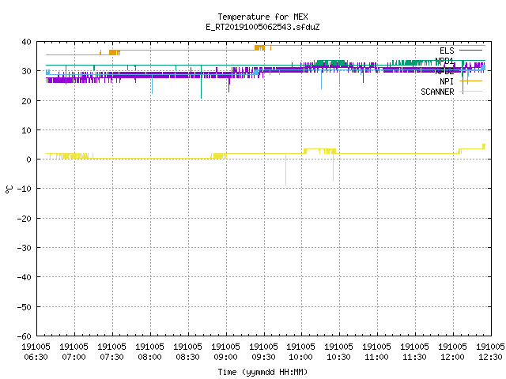
Task: Click the y-axis label 40
Action: pos(26,42)
